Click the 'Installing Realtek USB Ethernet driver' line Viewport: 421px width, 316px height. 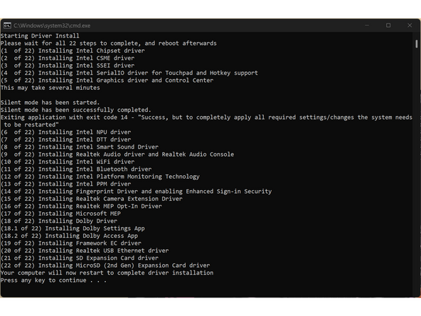click(85, 251)
